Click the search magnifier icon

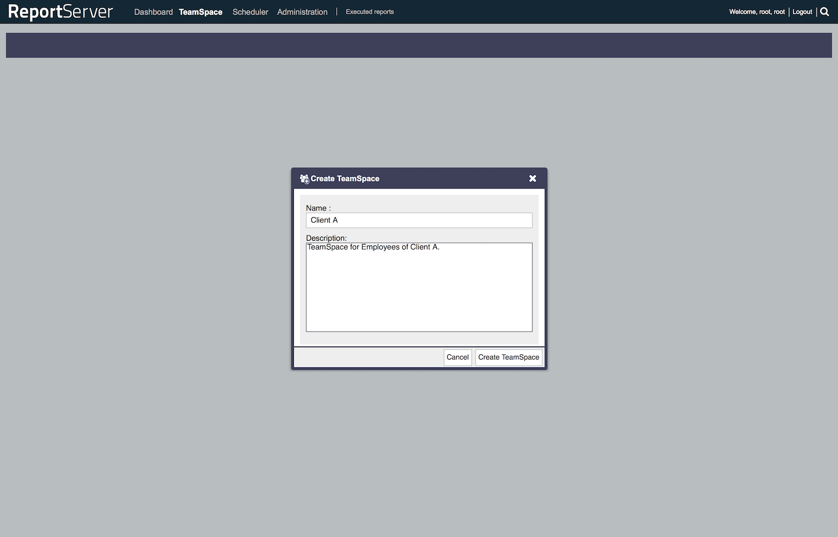pos(824,12)
